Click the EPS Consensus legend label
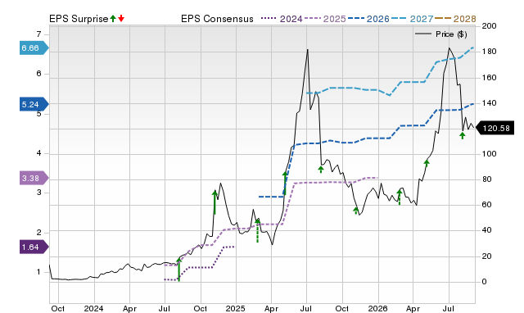This screenshot has width=524, height=313. point(217,19)
